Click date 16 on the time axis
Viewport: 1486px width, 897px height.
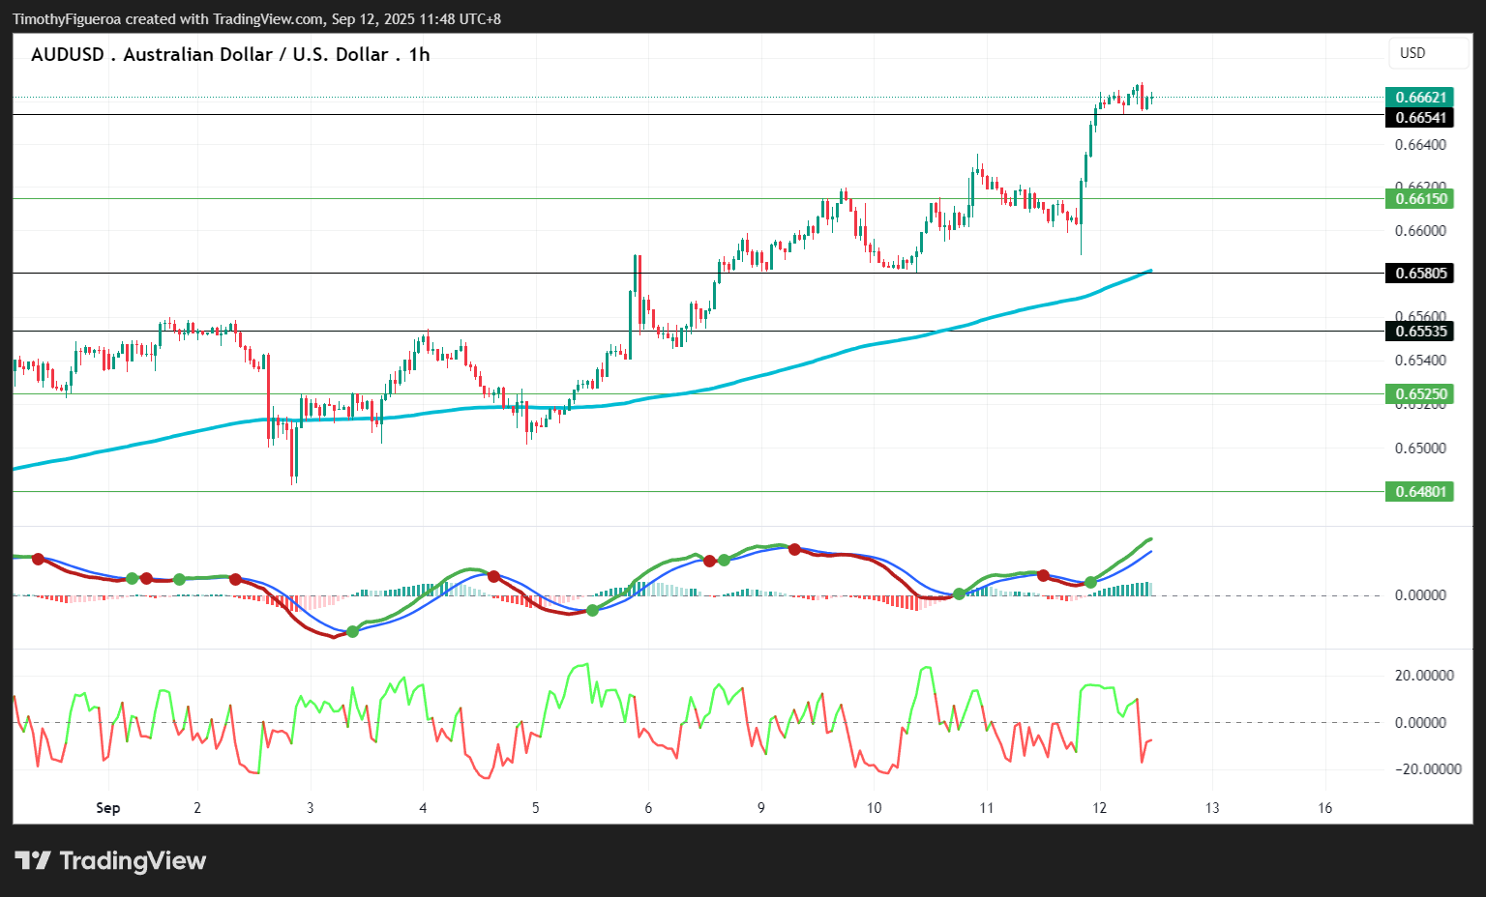[x=1325, y=808]
